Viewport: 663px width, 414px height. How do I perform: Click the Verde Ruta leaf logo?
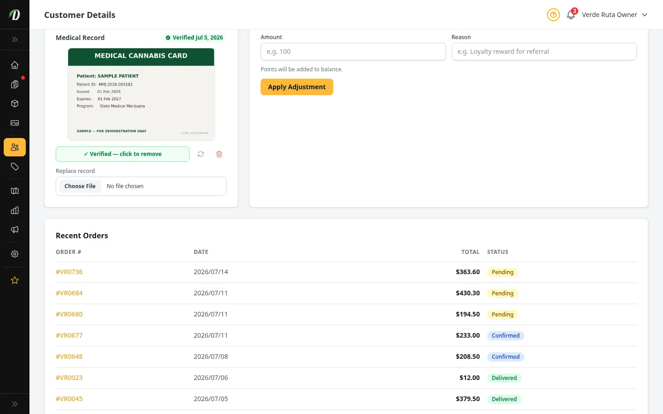15,15
